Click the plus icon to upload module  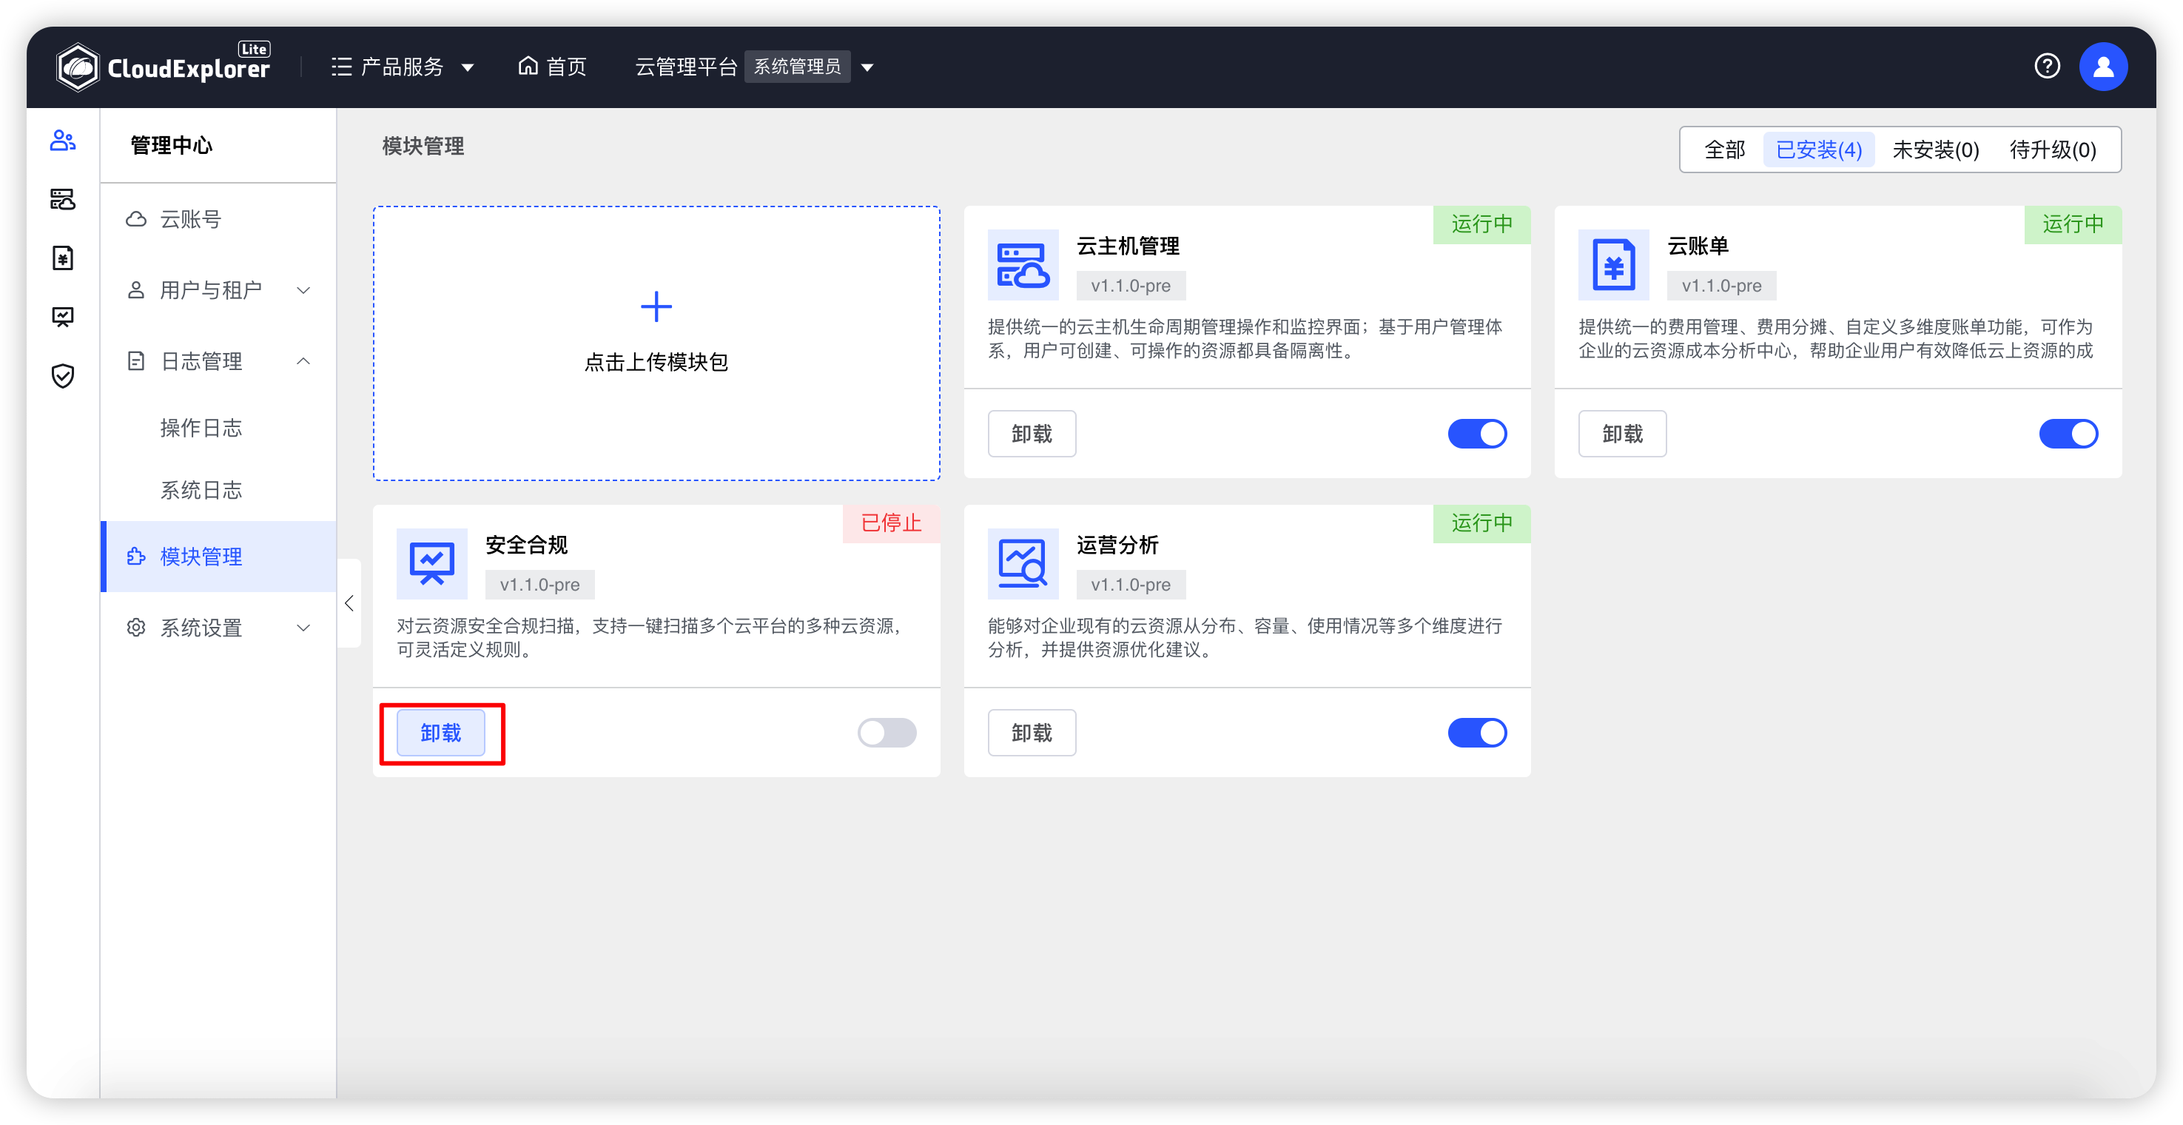click(x=656, y=306)
